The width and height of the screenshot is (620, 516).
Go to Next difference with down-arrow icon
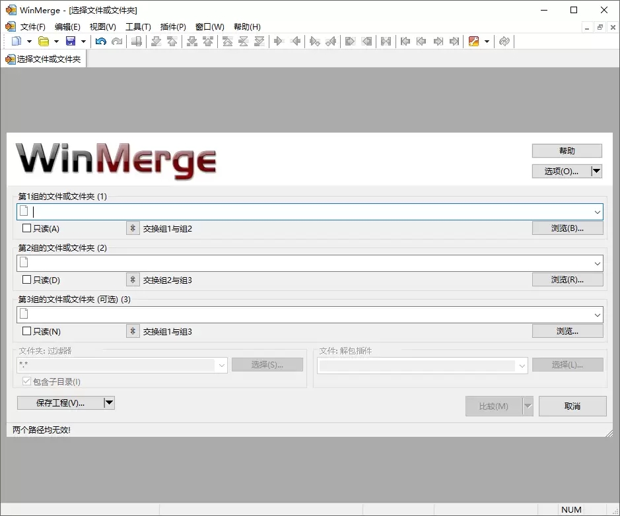pyautogui.click(x=156, y=41)
